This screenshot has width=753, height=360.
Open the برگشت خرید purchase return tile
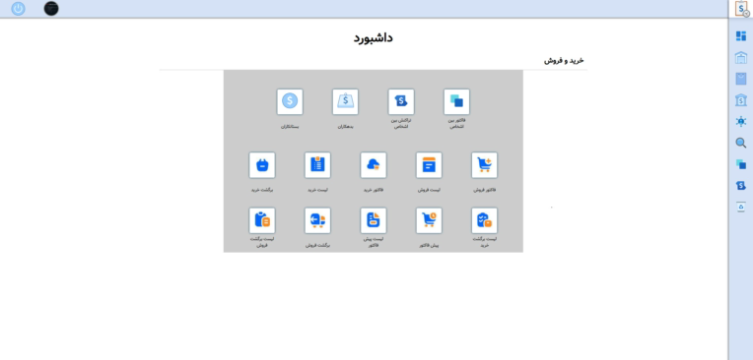click(x=262, y=165)
